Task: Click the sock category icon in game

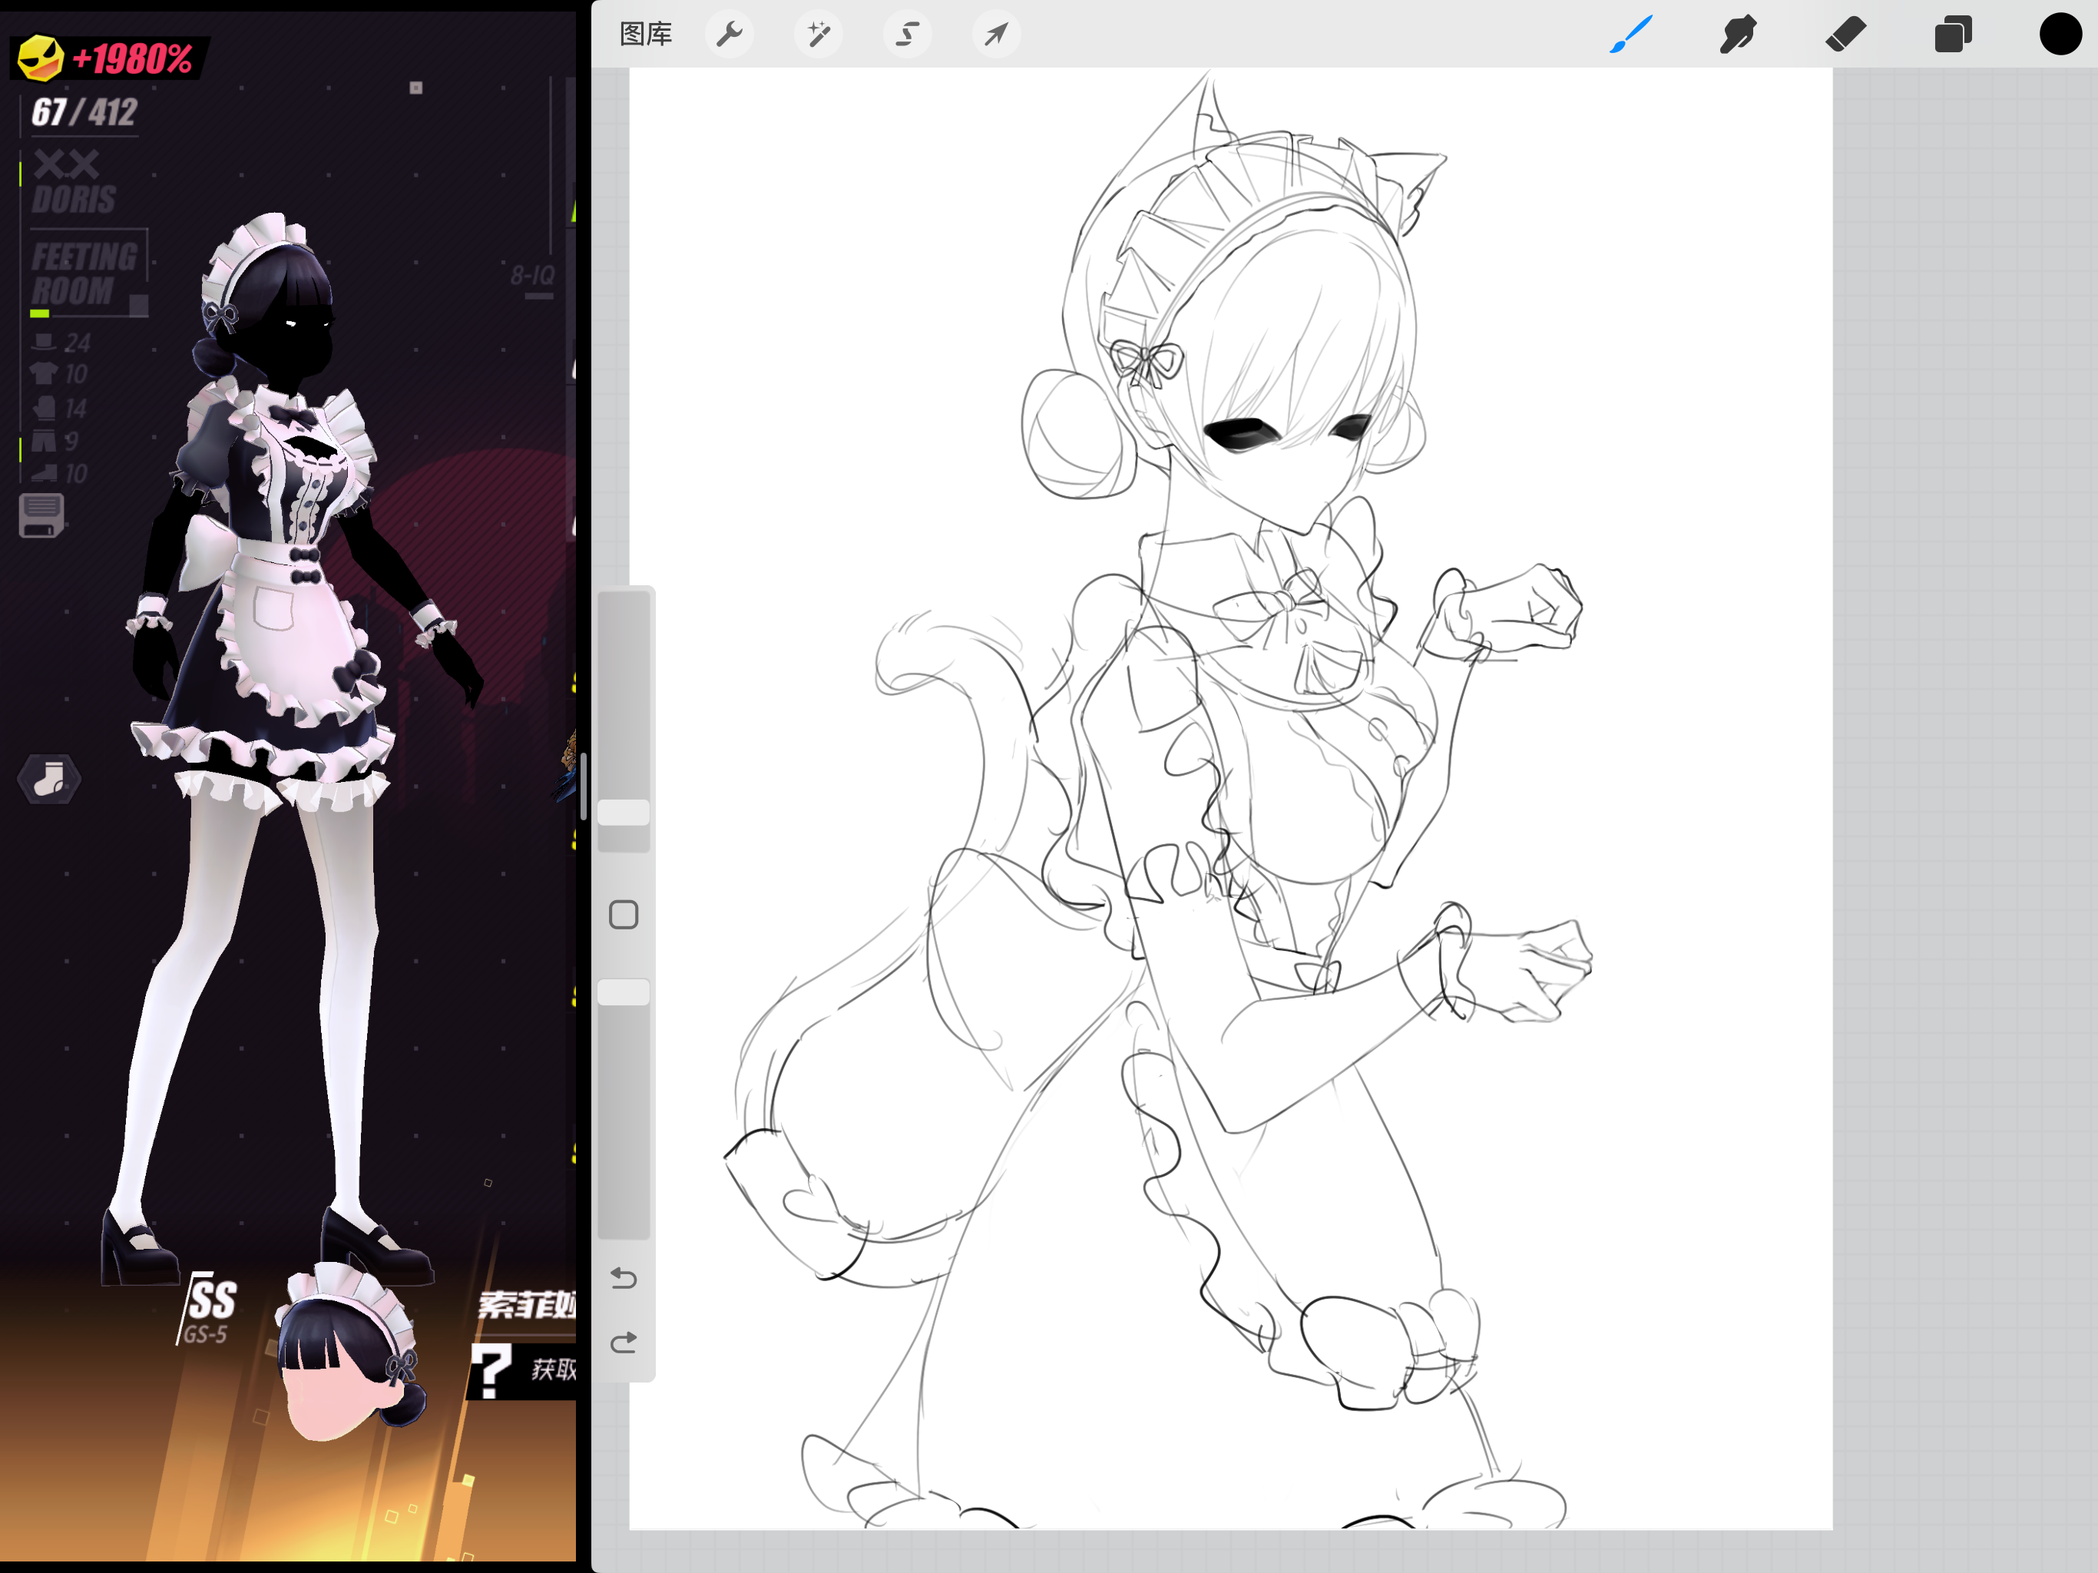Action: pos(49,780)
